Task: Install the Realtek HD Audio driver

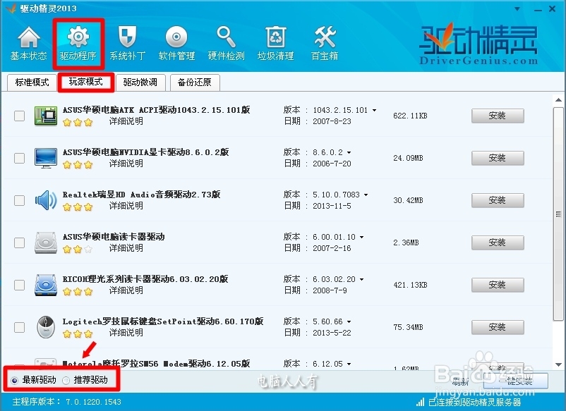Action: tap(498, 200)
